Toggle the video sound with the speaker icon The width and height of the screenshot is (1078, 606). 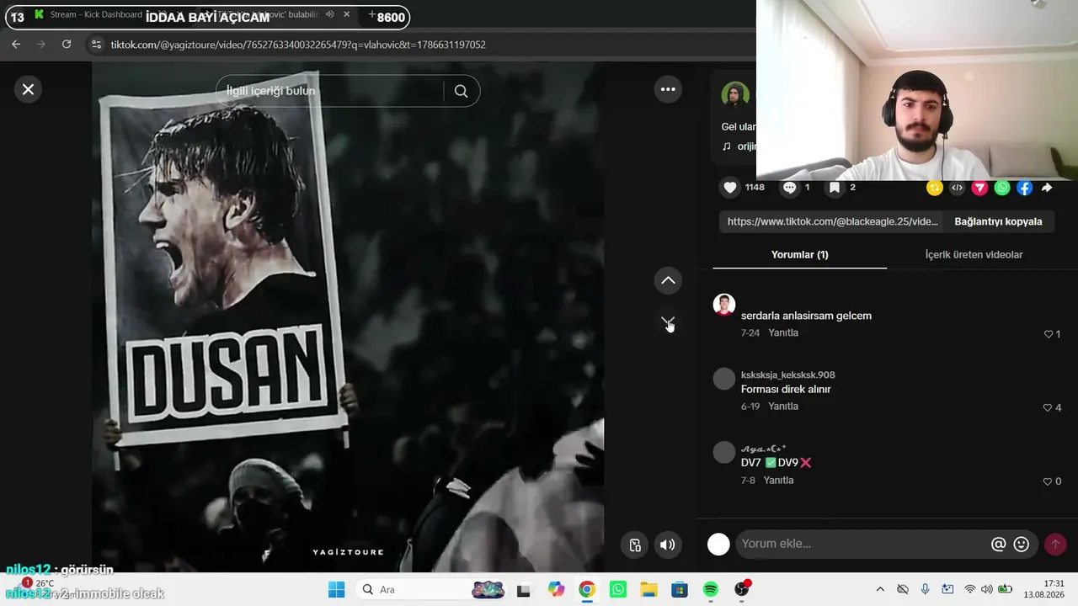[667, 545]
